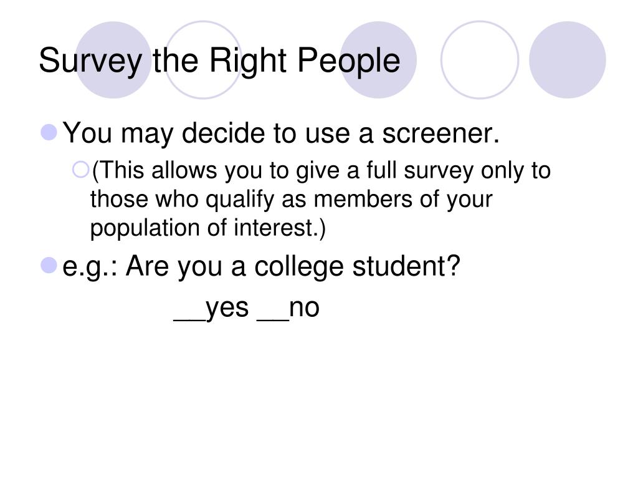Click the filled bullet before 'e.g.: Are you'
This screenshot has width=638, height=479.
[x=49, y=265]
